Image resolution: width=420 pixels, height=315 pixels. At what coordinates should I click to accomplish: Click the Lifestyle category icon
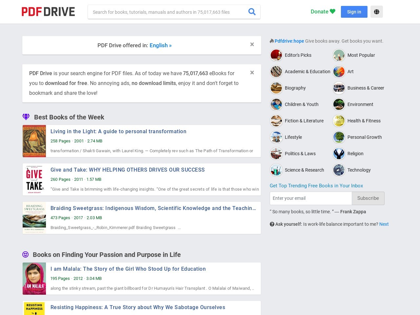[276, 137]
